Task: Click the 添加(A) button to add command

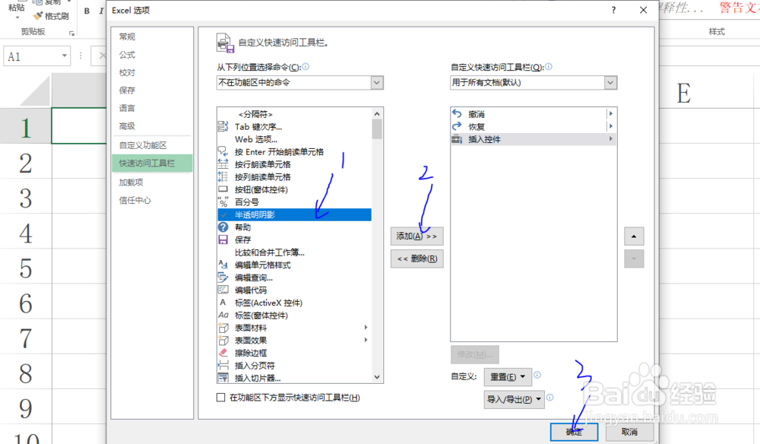Action: click(x=416, y=236)
